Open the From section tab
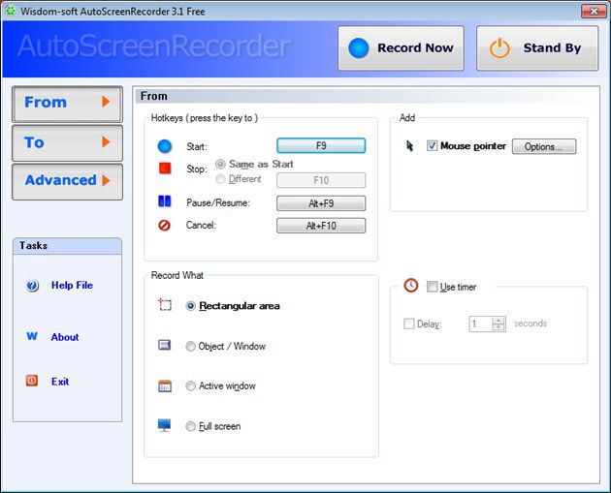This screenshot has height=493, width=611. point(68,104)
